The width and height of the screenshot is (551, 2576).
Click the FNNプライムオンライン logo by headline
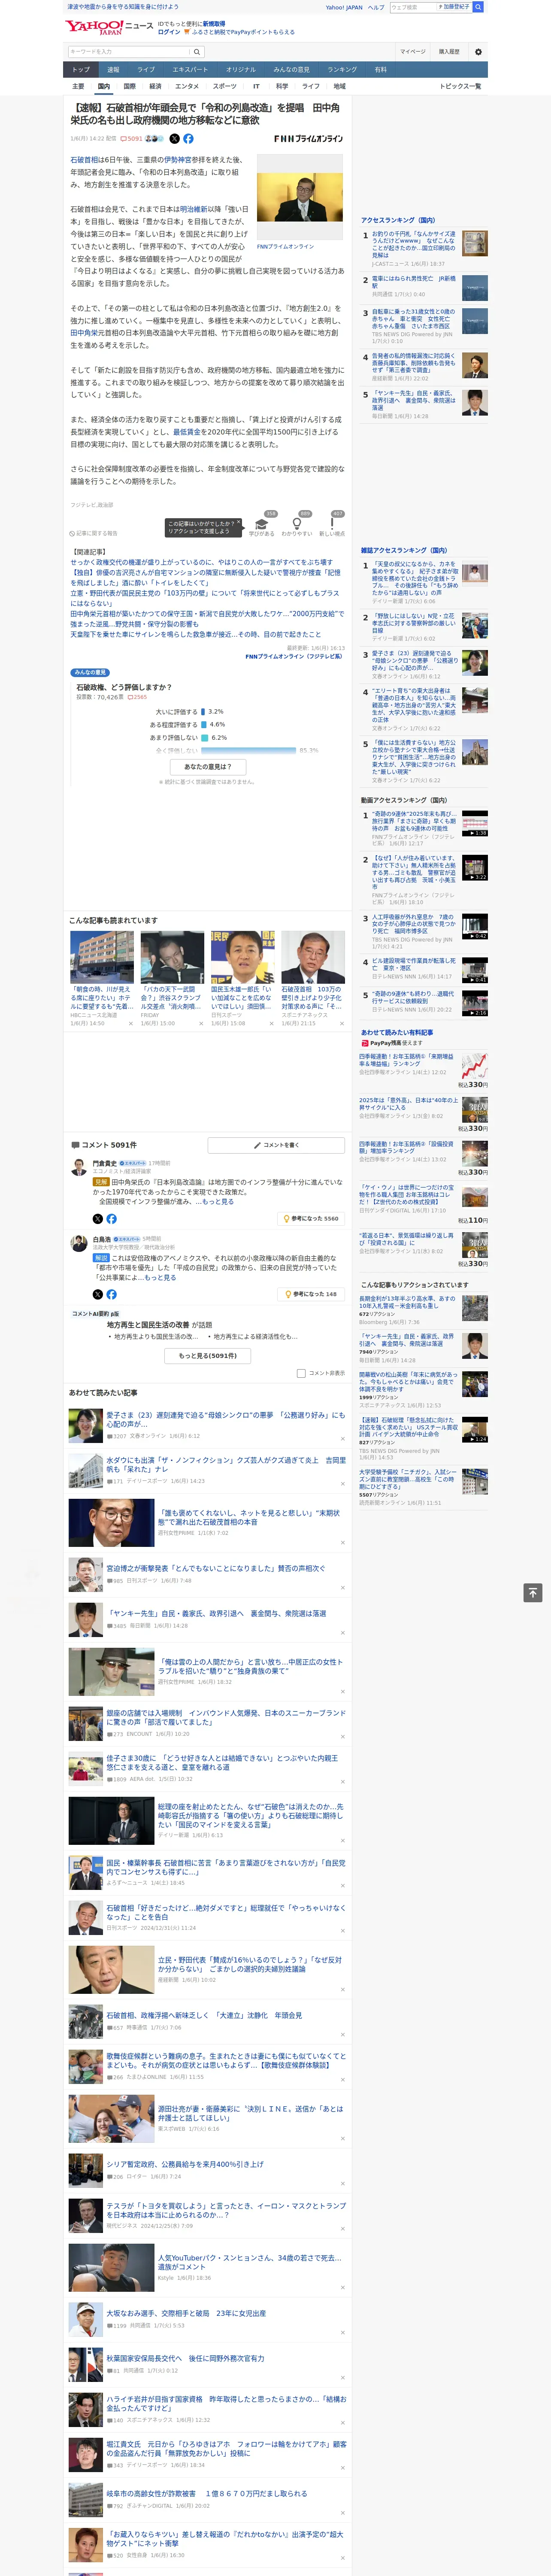308,139
